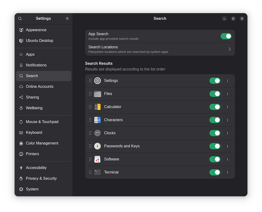Open Color Management panel

click(44, 143)
